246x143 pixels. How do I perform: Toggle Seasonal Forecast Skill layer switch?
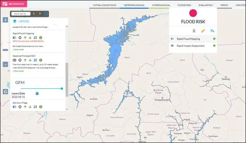click(x=14, y=60)
